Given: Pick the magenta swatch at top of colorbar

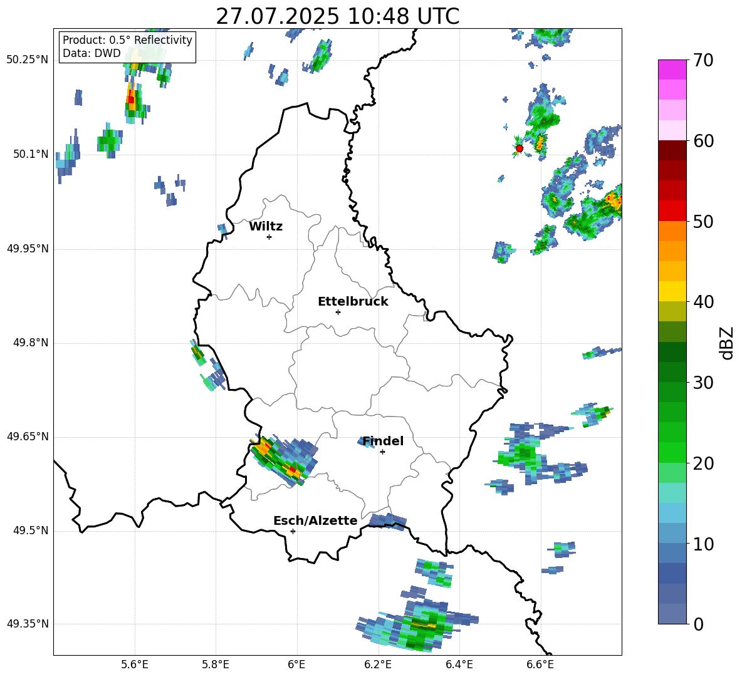Looking at the screenshot, I should [672, 70].
